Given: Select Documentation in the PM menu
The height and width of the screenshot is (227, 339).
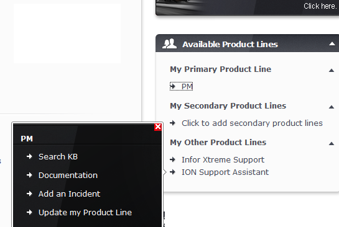Looking at the screenshot, I should click(68, 175).
